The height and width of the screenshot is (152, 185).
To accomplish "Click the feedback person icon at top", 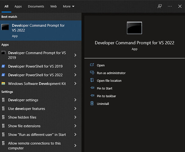I will coord(160,6).
